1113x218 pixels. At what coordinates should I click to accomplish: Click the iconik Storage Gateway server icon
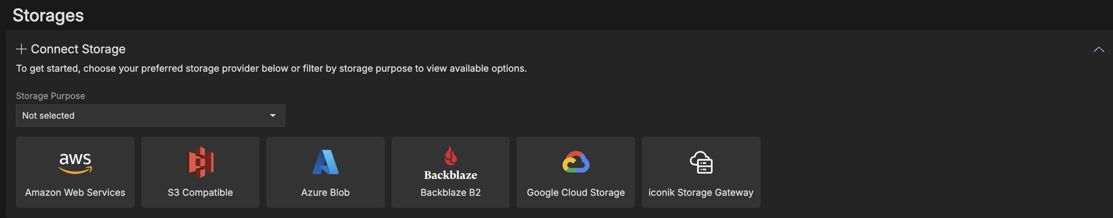pyautogui.click(x=701, y=162)
